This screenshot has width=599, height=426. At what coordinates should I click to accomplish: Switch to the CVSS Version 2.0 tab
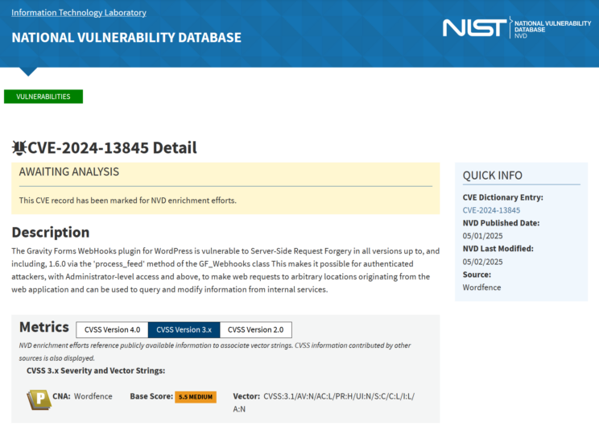tap(255, 329)
